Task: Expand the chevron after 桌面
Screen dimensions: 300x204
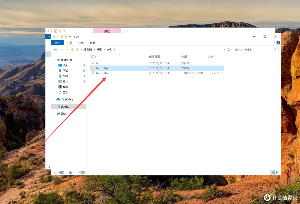Action: [x=104, y=49]
